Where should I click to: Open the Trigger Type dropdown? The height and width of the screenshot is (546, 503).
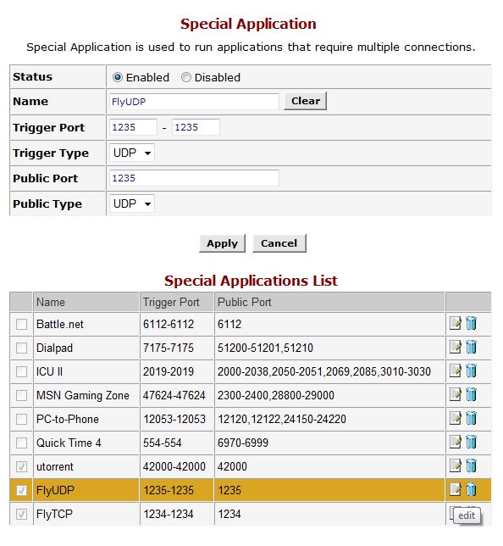[x=132, y=153]
